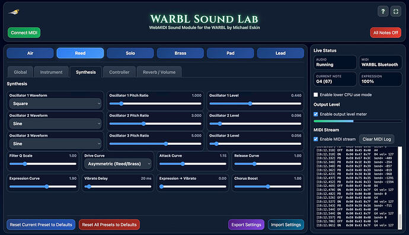Open Oscillator 3 Waveform dropdown
Viewport: 409px width, 235px height.
55,144
